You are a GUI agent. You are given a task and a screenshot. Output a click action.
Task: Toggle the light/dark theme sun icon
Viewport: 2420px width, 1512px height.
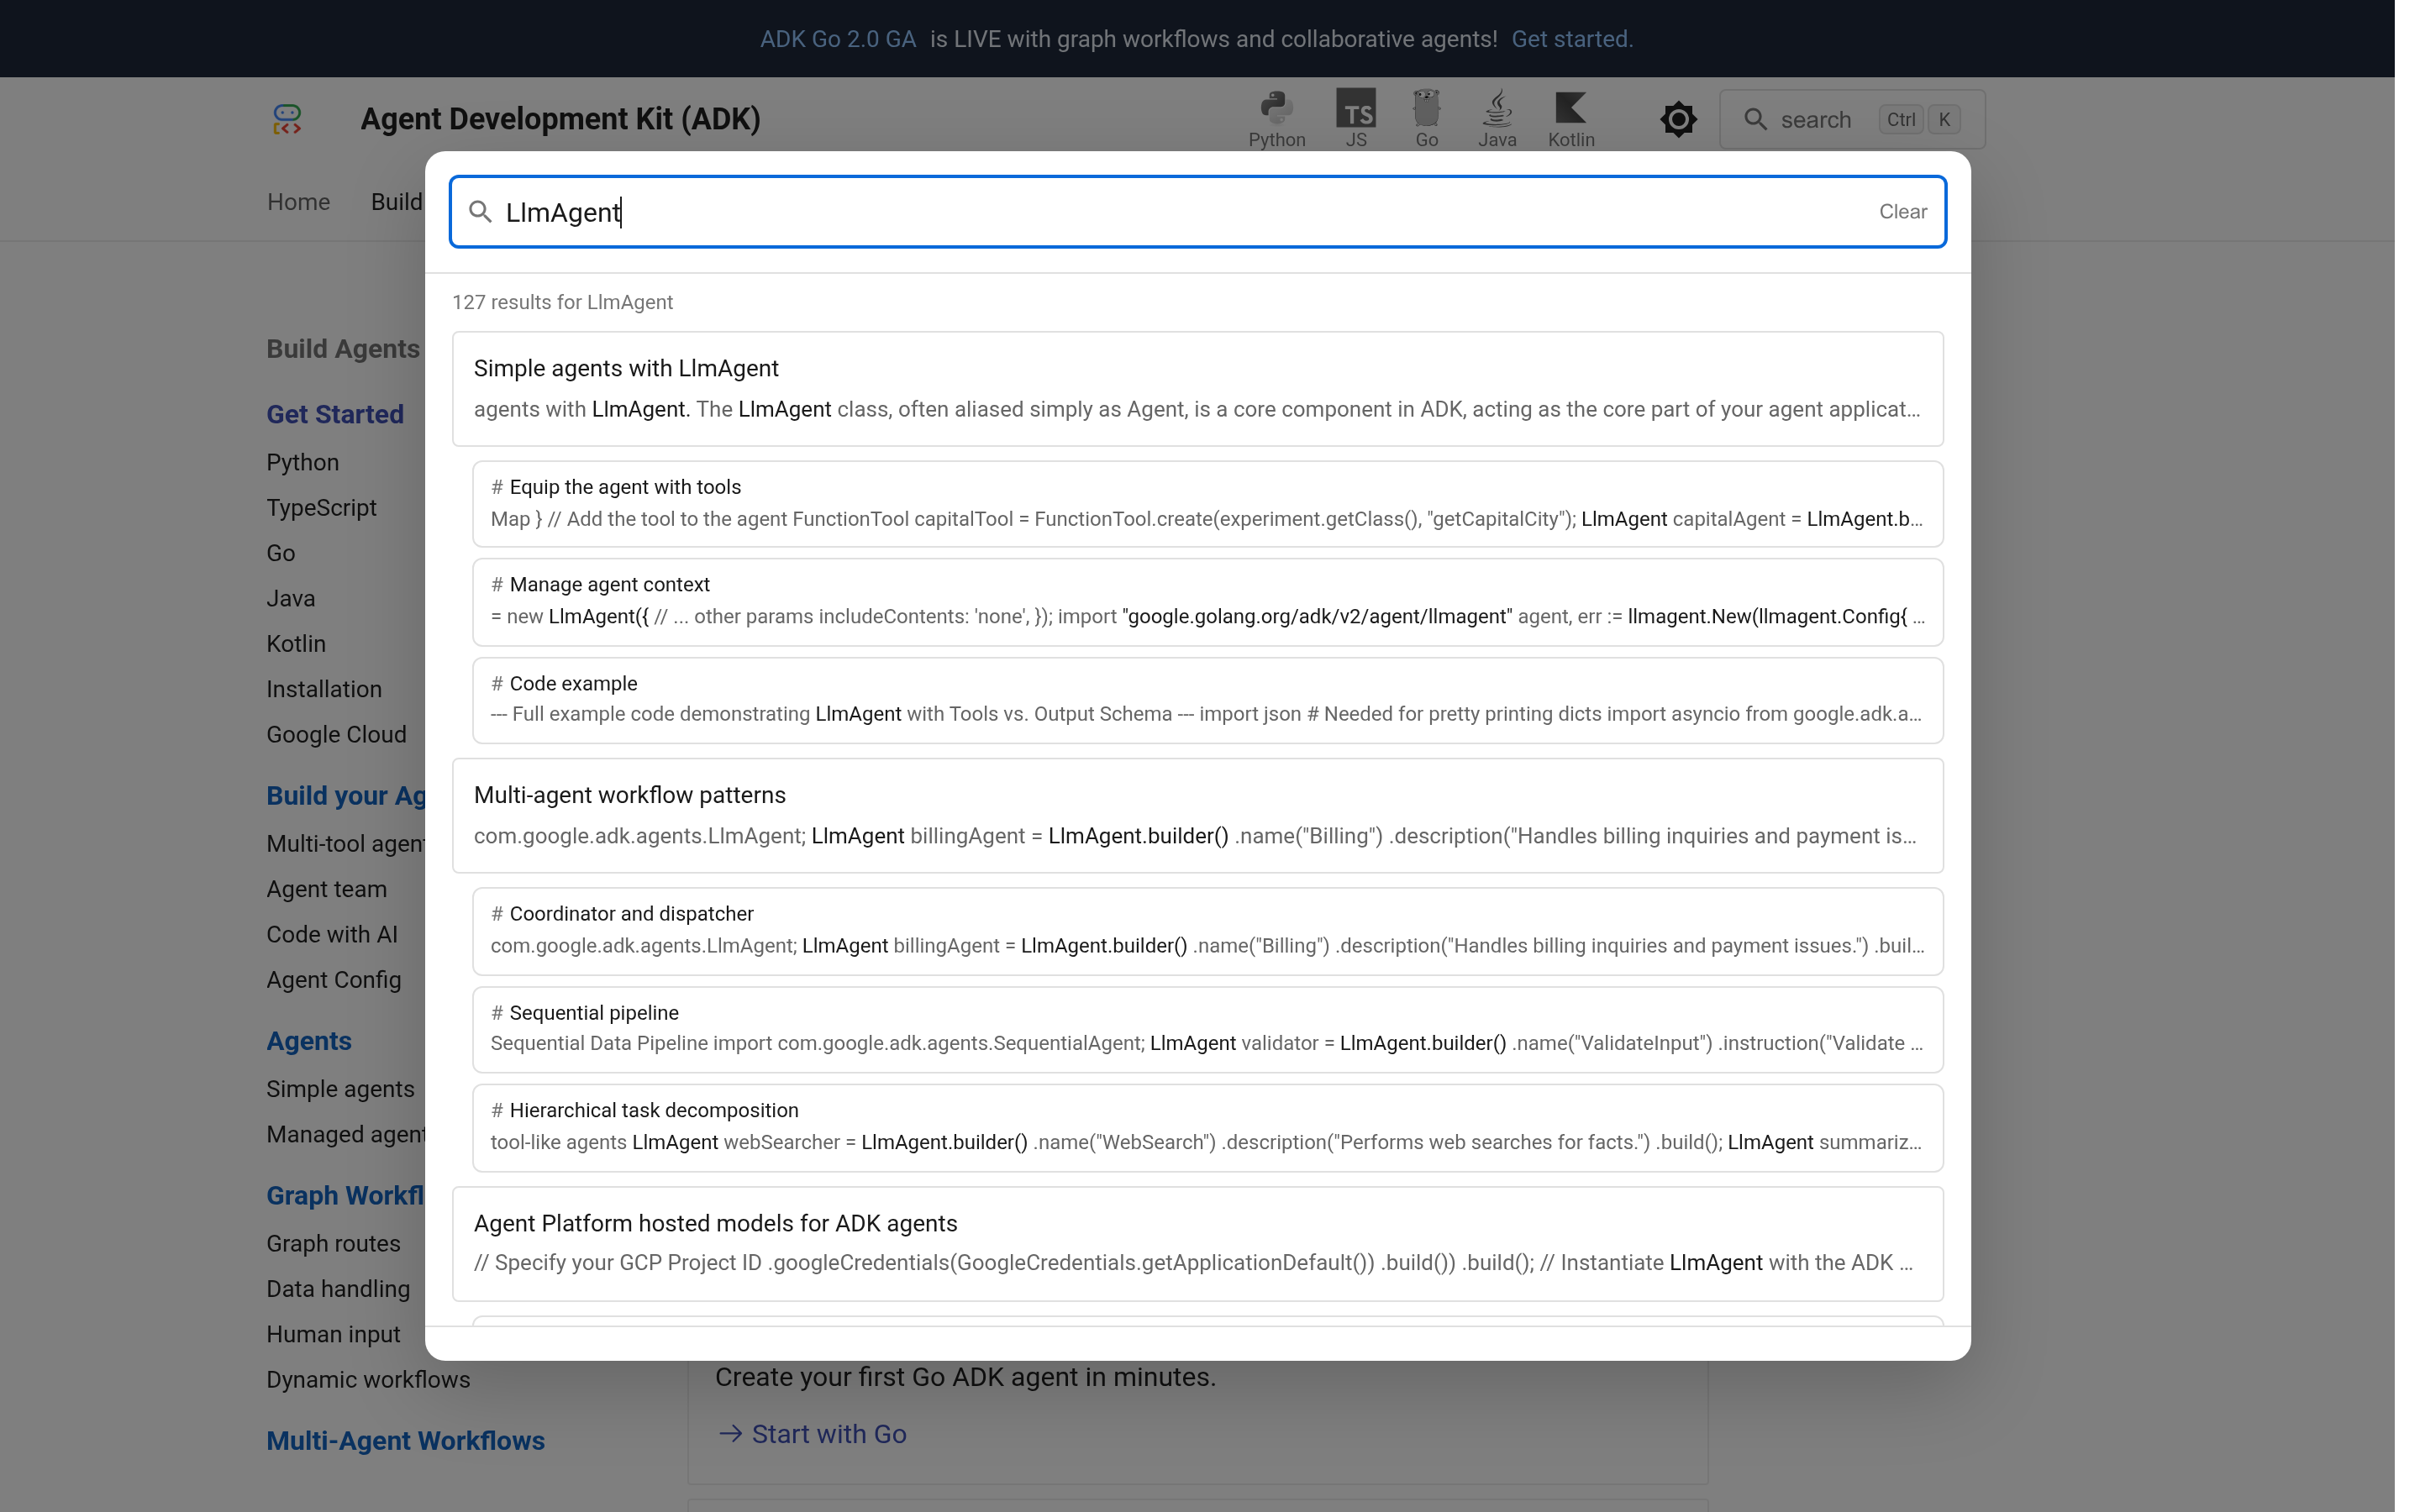click(1678, 119)
